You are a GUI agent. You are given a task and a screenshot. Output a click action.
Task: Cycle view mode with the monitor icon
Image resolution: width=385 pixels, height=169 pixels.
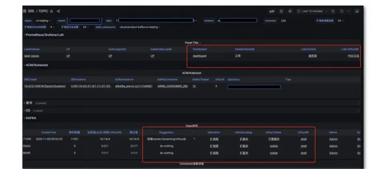[x=357, y=11]
